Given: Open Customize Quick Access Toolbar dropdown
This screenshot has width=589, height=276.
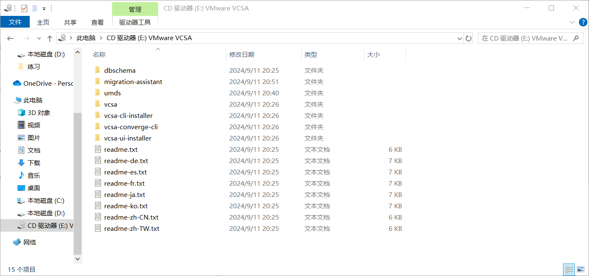Looking at the screenshot, I should 44,8.
